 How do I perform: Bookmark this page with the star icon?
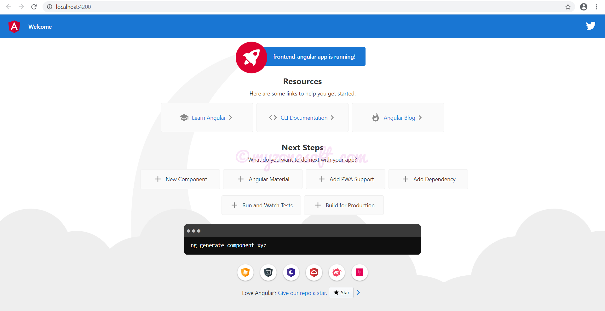click(568, 7)
